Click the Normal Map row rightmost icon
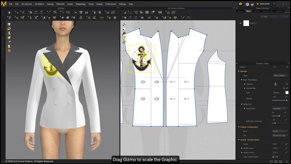The image size is (291, 164). point(287,88)
